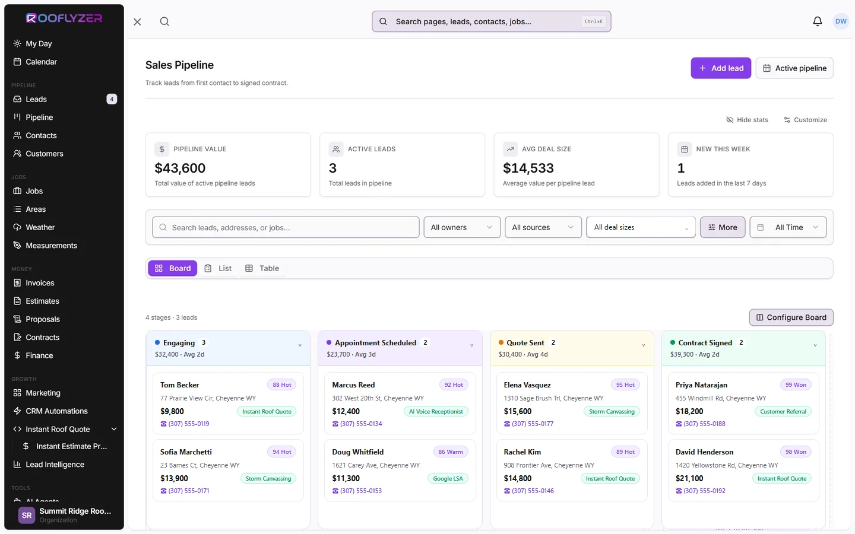Viewport: 855px width, 534px height.
Task: Open Rachel Kim lead card
Action: (x=572, y=471)
